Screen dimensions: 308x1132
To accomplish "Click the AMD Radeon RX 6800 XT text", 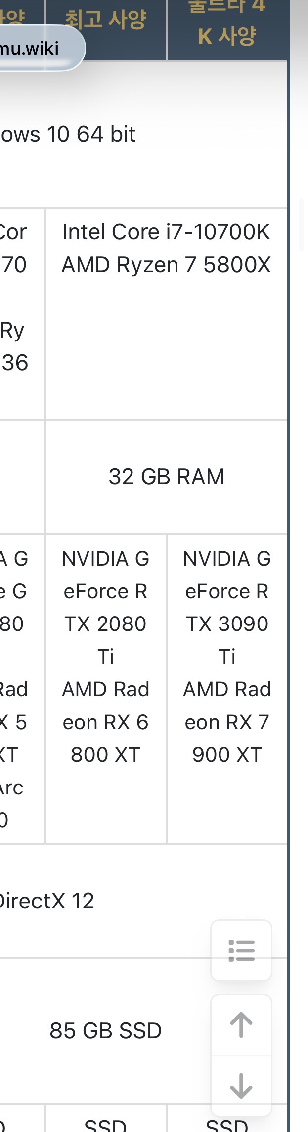I will (106, 722).
